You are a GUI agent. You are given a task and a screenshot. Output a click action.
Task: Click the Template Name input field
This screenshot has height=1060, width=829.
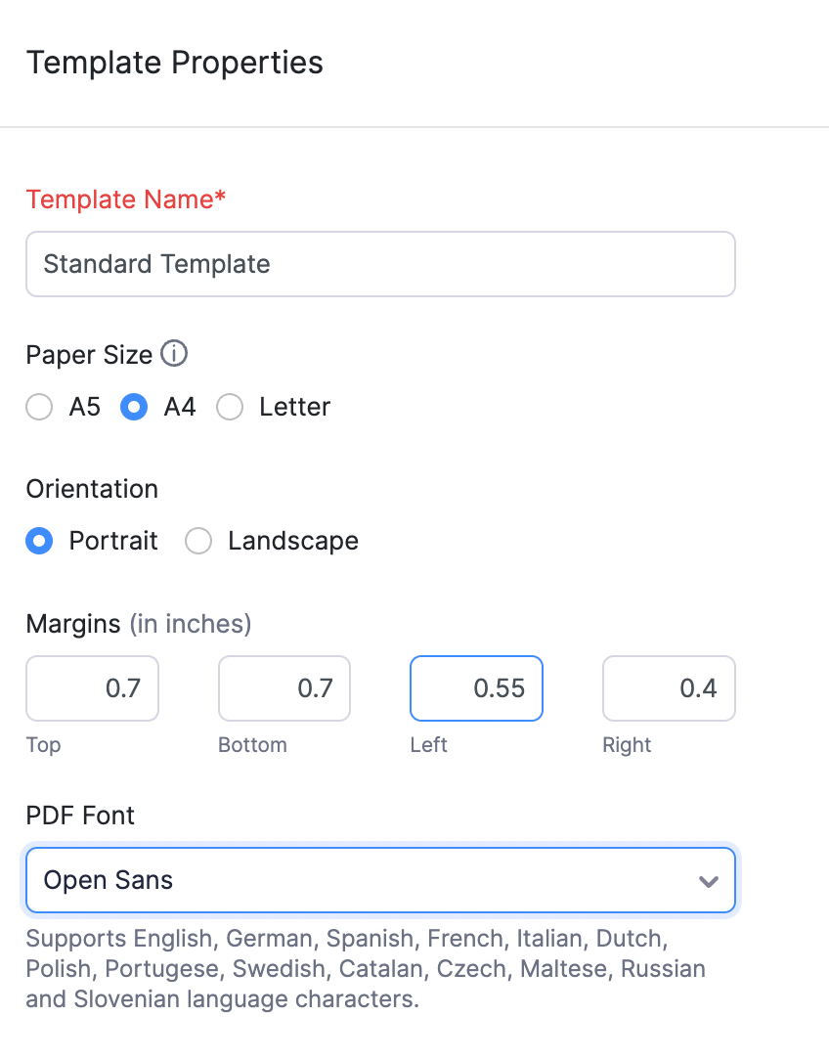(380, 264)
